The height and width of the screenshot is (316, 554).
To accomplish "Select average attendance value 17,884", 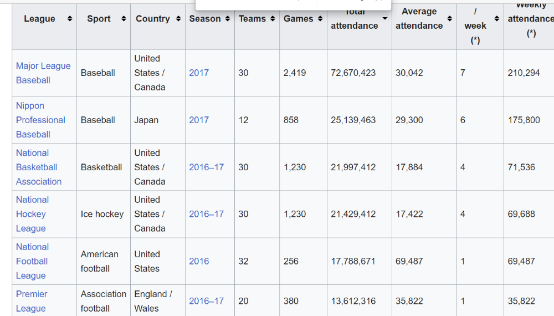I will [409, 167].
